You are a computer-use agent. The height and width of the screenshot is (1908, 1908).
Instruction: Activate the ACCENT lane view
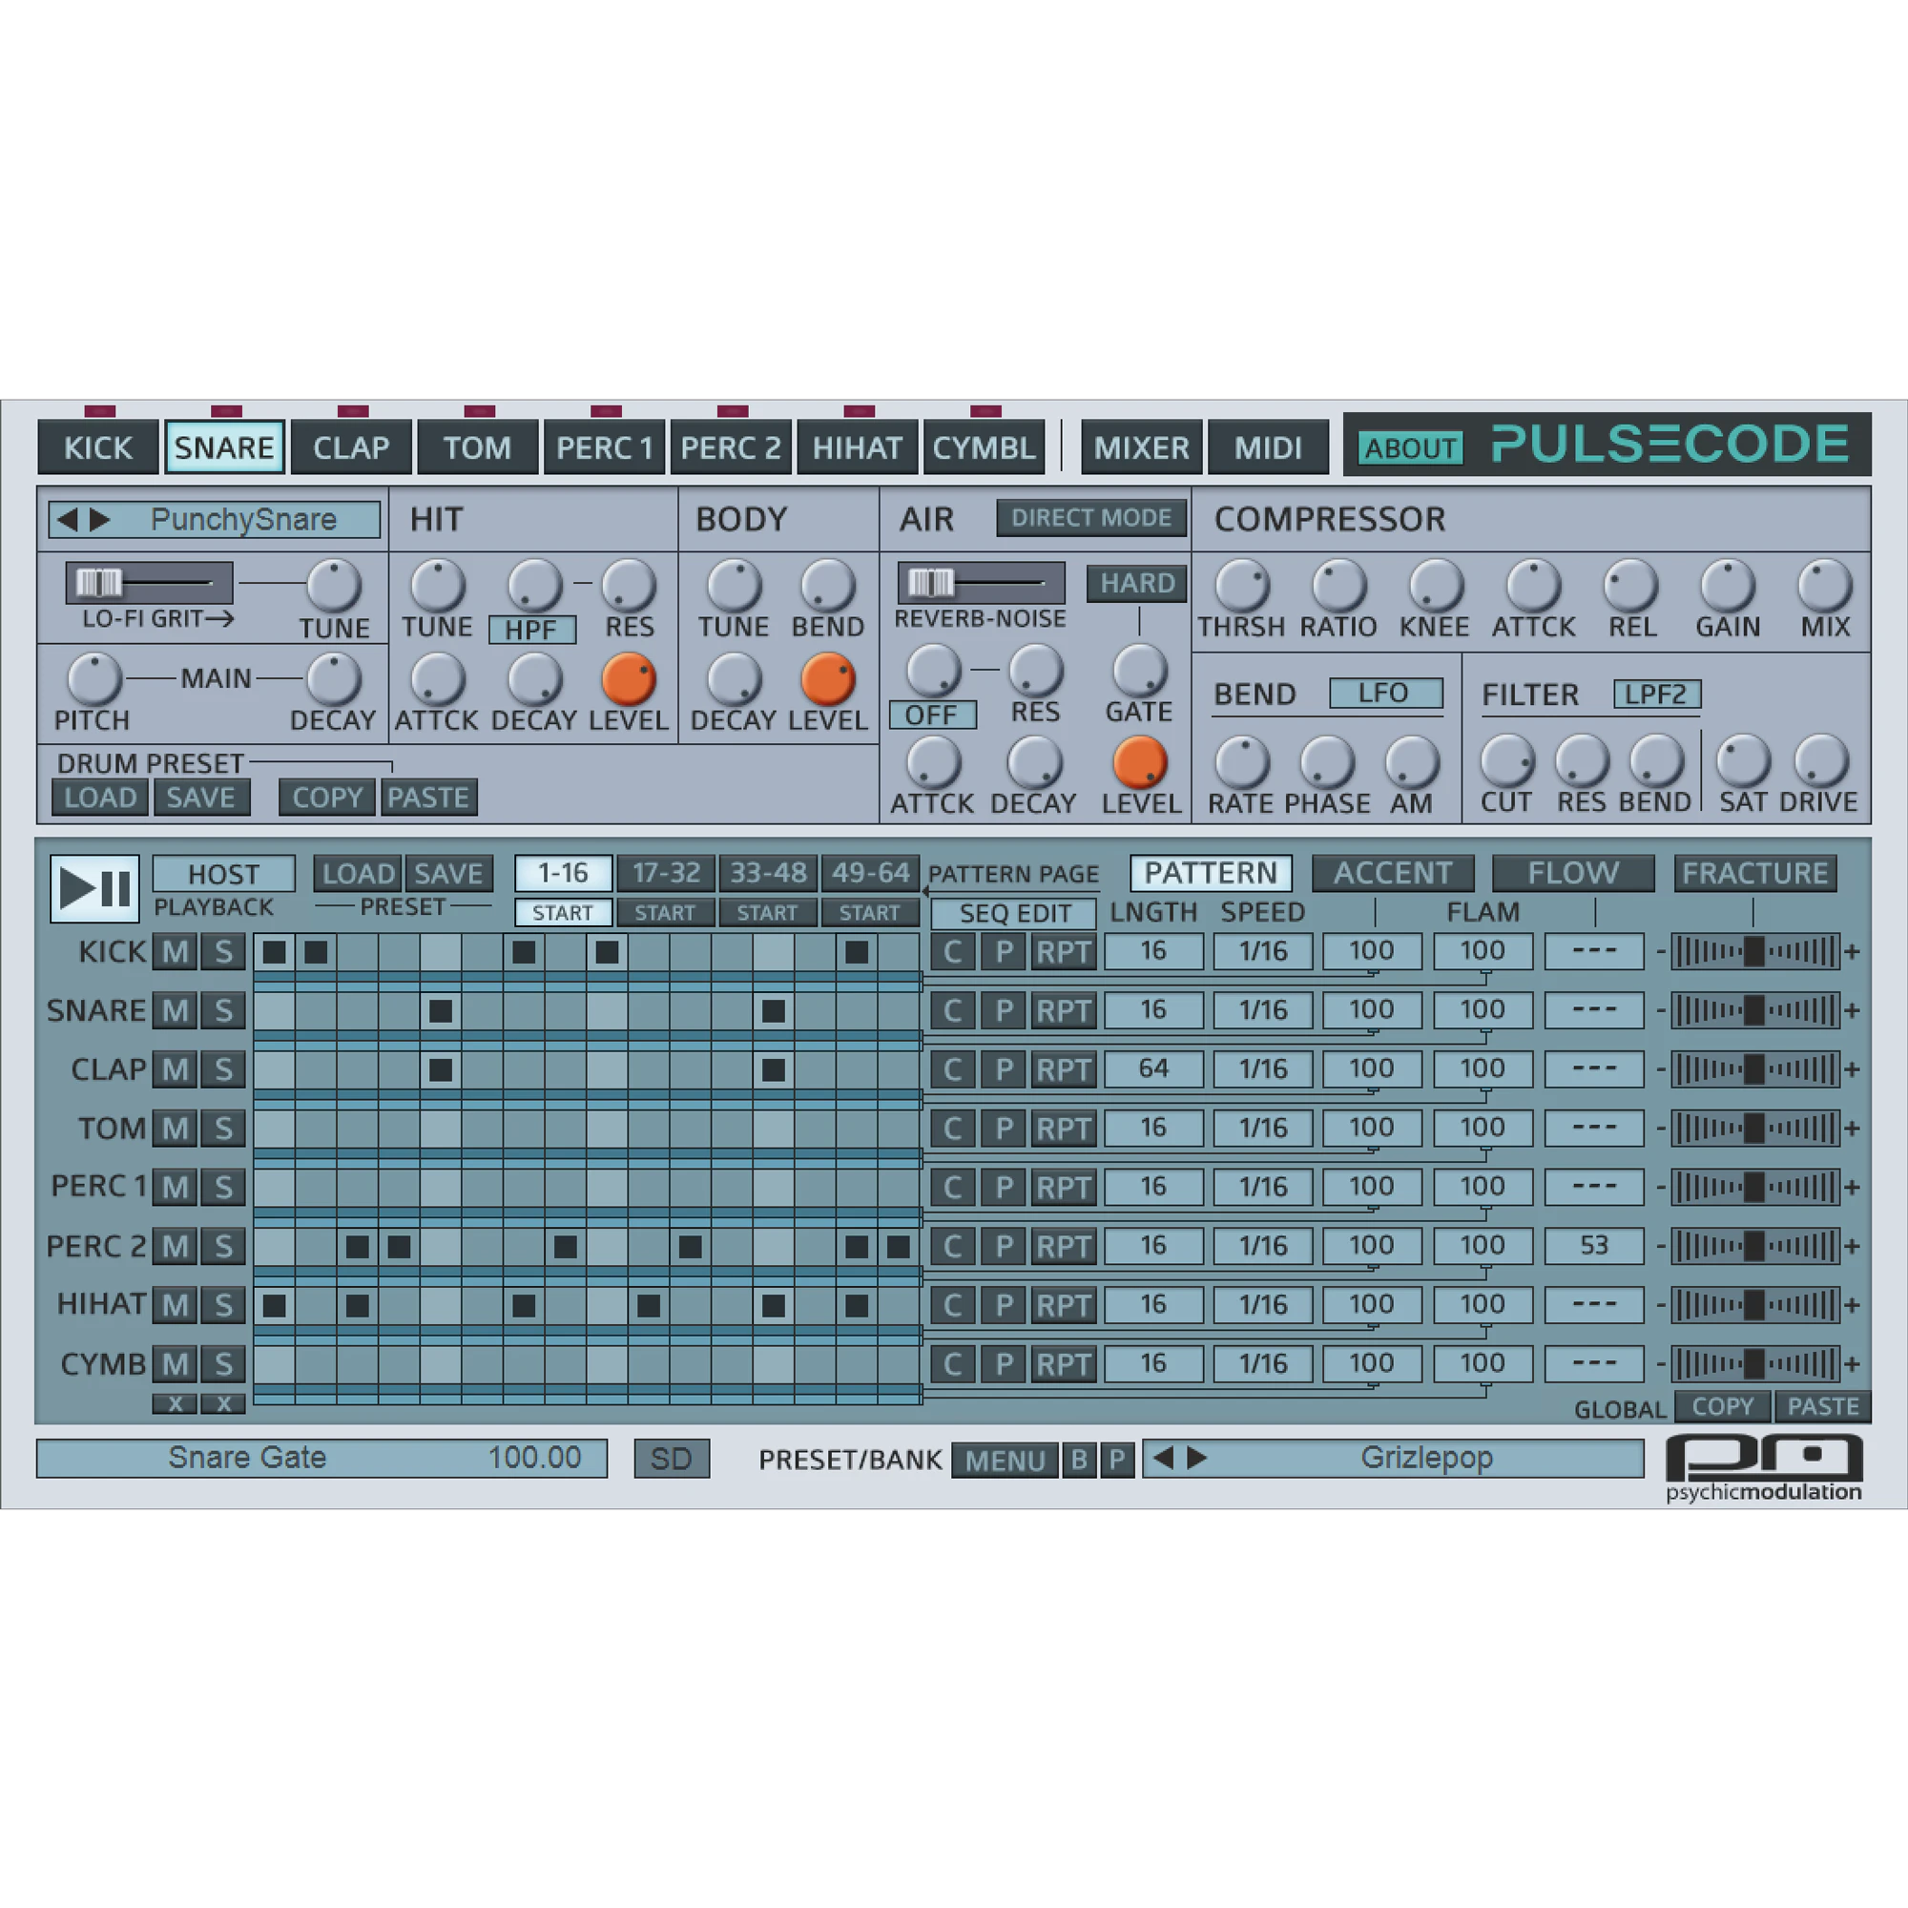[1393, 872]
